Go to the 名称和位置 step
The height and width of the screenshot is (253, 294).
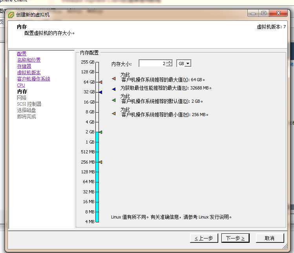[29, 60]
